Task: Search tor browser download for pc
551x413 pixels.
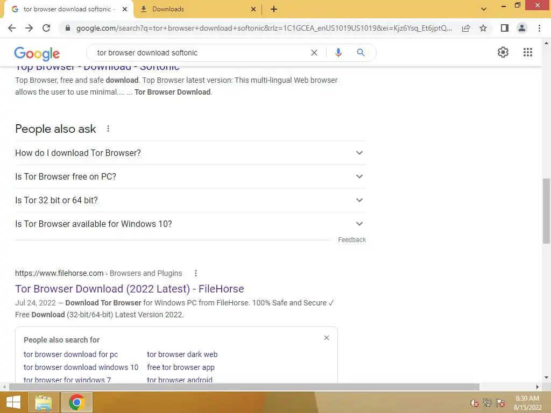Action: click(x=70, y=354)
